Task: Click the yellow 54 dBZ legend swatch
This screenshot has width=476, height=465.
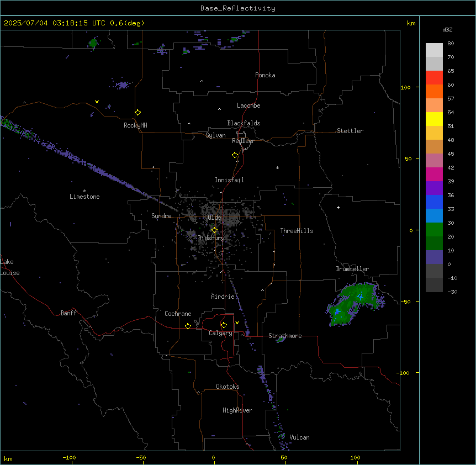Action: 434,119
